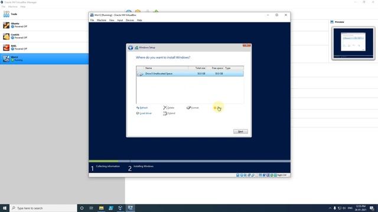Click the Type column header
This screenshot has width=378, height=212.
[x=234, y=68]
